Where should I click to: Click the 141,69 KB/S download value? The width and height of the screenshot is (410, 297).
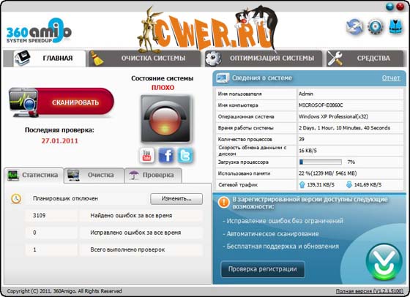[368, 185]
